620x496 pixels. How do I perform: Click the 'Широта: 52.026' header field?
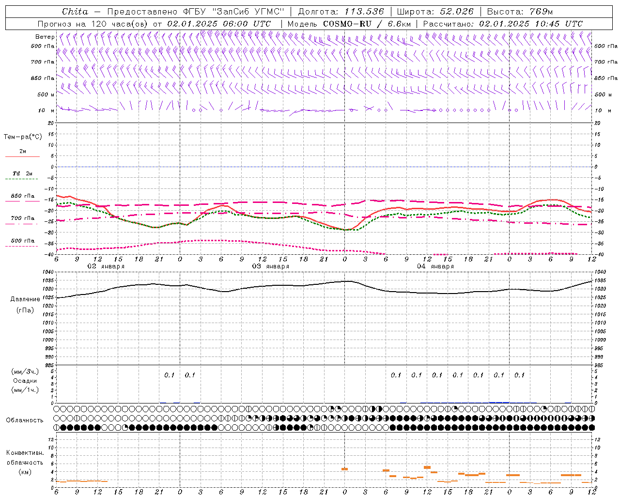435,12
